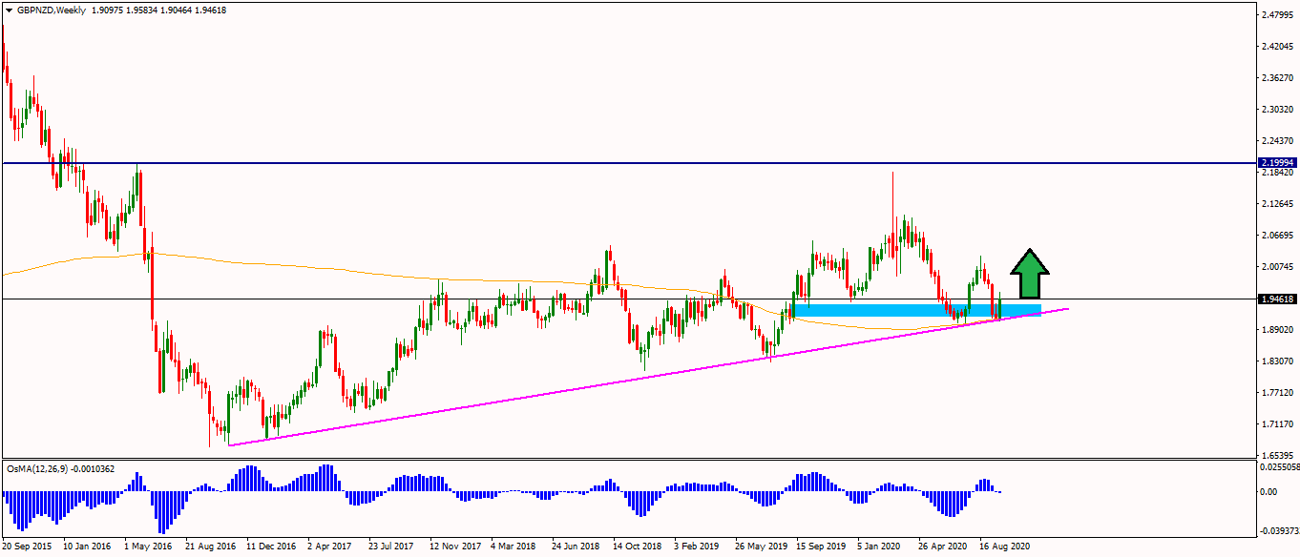Screen dimensions: 1300x557
Task: Click the 1.65395 price scale value
Action: coord(1278,455)
